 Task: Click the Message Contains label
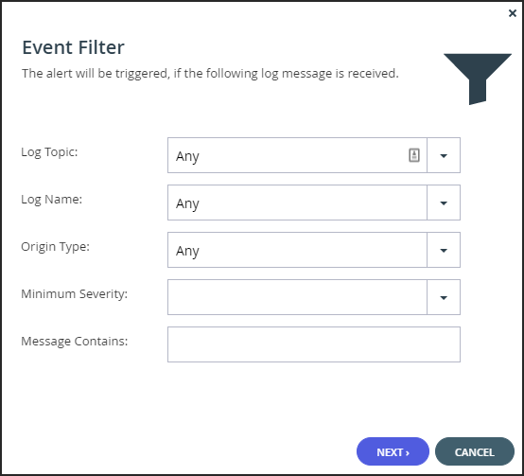(74, 342)
